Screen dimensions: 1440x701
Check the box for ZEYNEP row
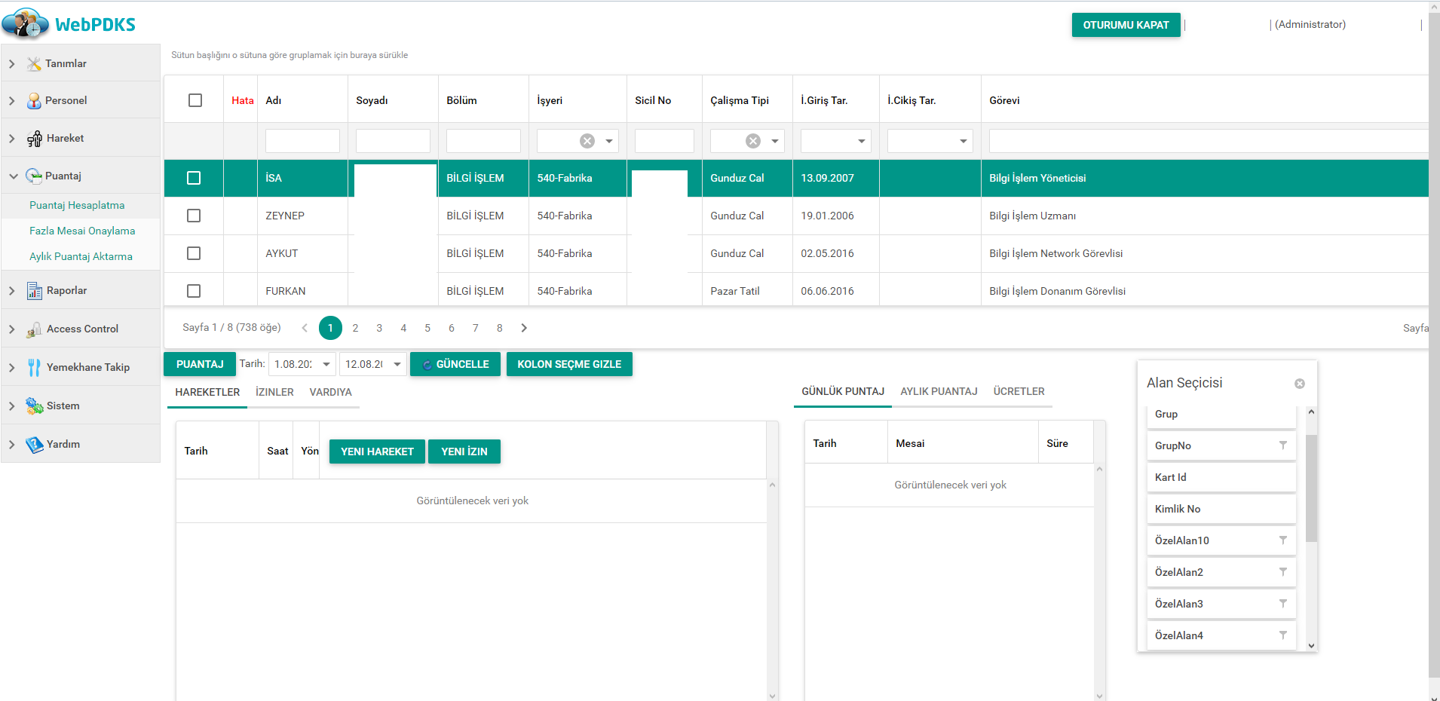point(194,216)
